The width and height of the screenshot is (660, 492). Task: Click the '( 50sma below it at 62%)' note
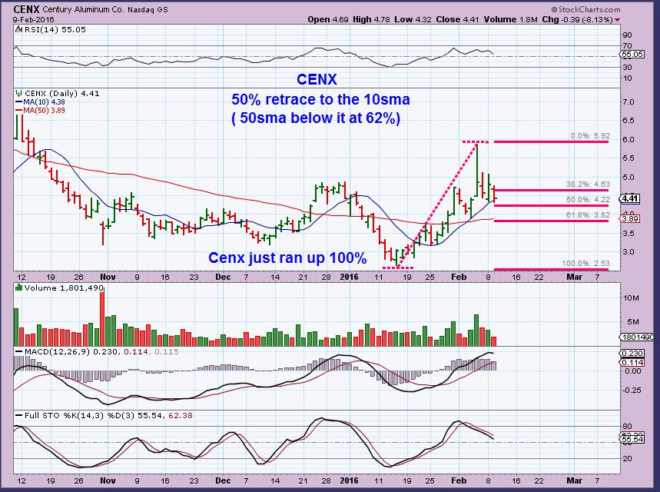(316, 118)
